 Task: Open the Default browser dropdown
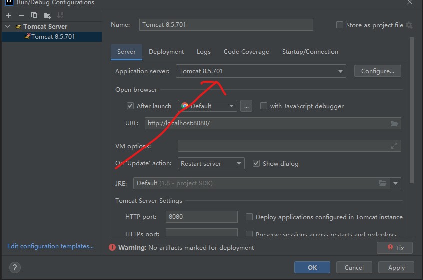coord(207,106)
